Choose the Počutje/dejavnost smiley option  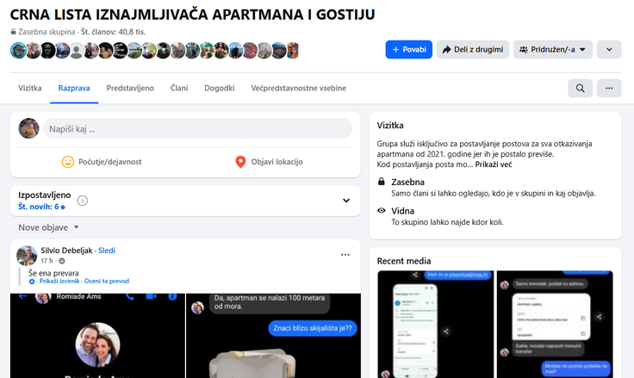[102, 162]
